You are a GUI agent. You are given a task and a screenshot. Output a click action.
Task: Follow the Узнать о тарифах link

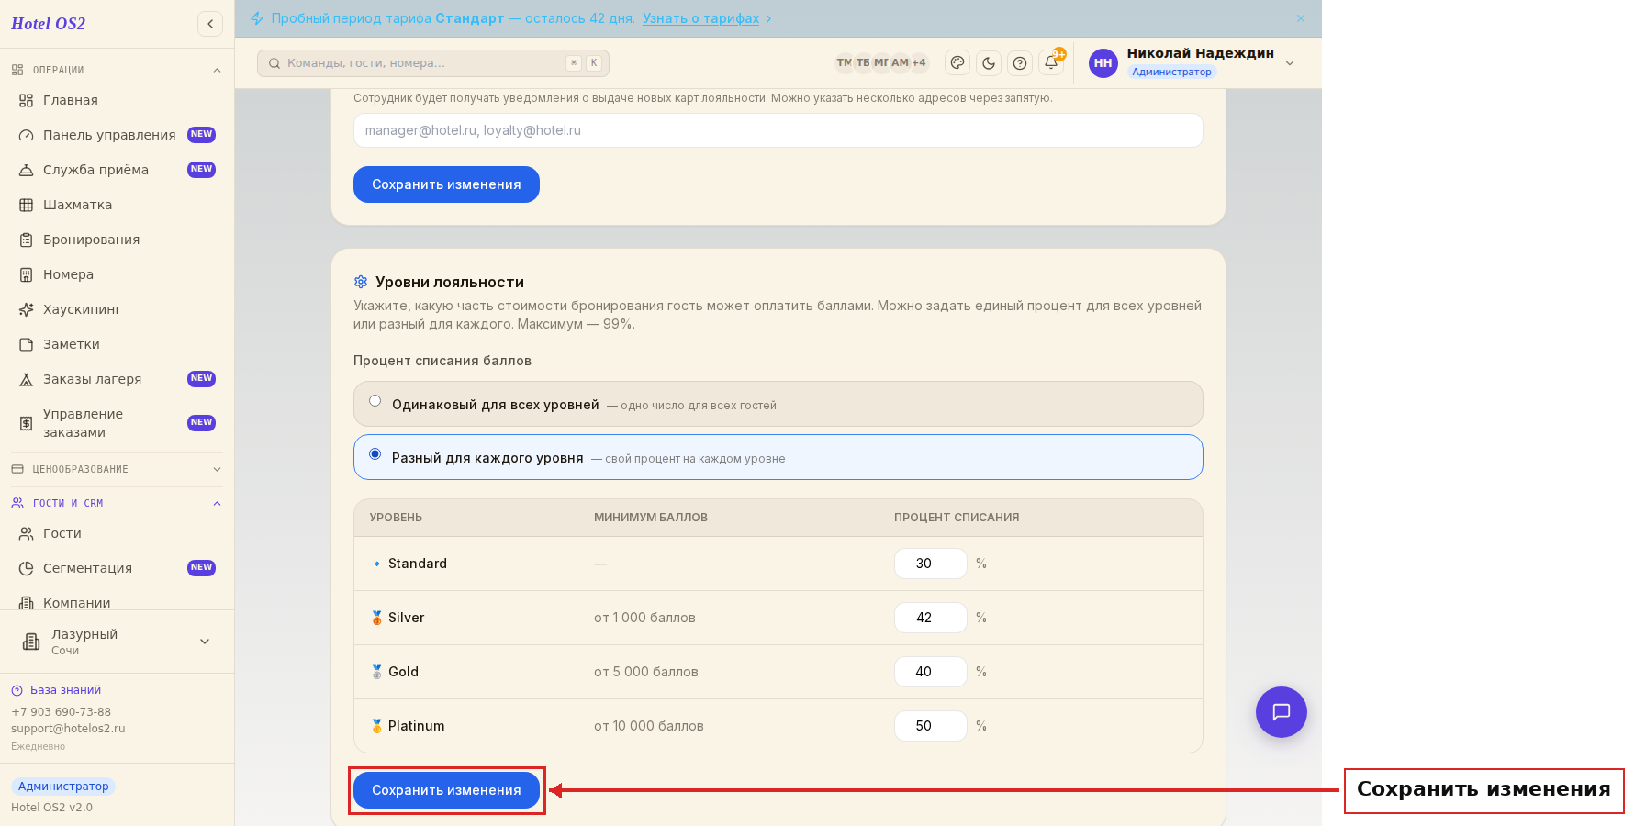[700, 18]
